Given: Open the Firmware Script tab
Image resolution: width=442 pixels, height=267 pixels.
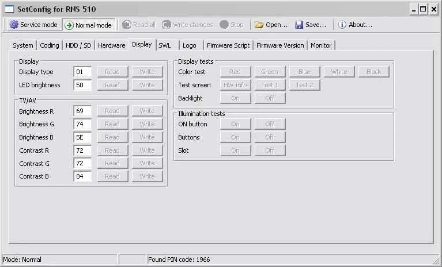Looking at the screenshot, I should [x=228, y=45].
